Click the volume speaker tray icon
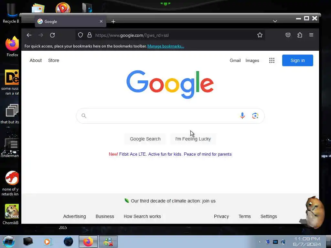 (283, 242)
